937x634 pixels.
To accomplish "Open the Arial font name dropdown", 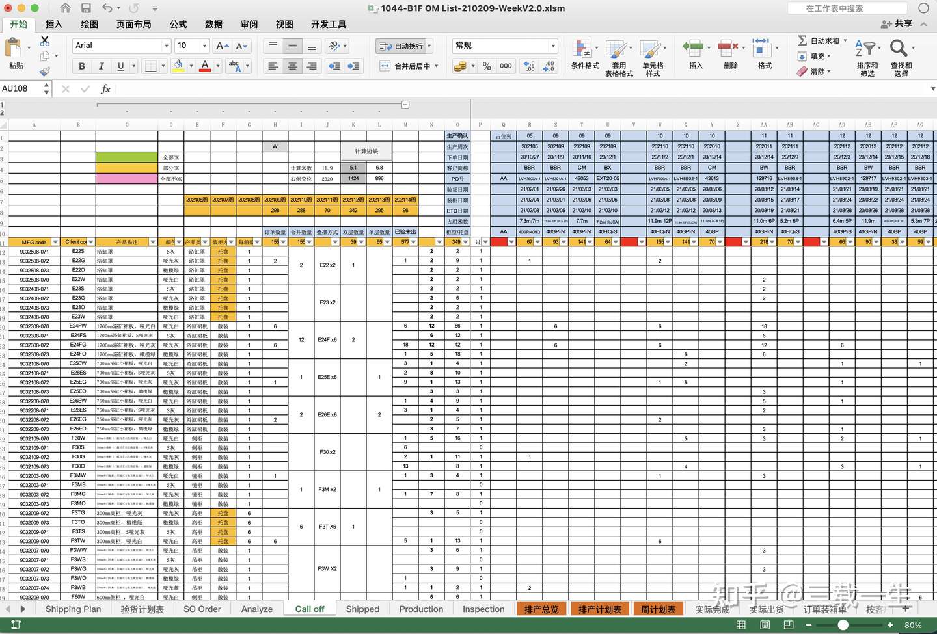I will (x=167, y=46).
